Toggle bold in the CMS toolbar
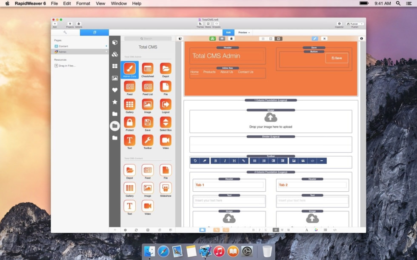 coord(215,161)
